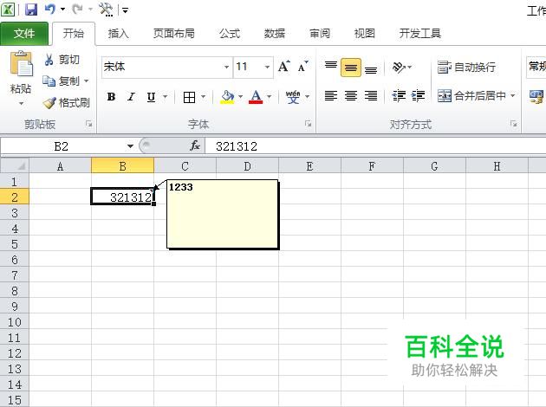546x407 pixels.
Task: Align text right
Action: (x=371, y=95)
